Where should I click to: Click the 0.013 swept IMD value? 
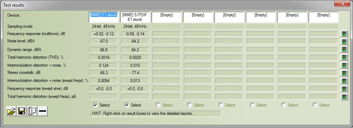pyautogui.click(x=135, y=81)
